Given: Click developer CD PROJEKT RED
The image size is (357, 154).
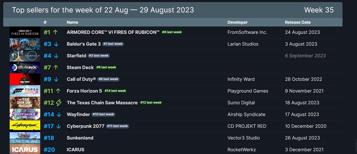Looking at the screenshot, I should click(x=247, y=126).
